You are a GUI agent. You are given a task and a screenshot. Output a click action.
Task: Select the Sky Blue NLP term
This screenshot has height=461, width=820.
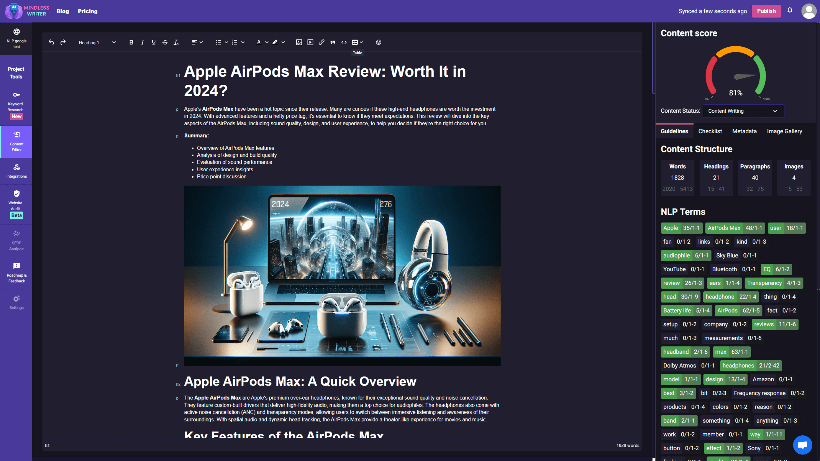(x=736, y=256)
